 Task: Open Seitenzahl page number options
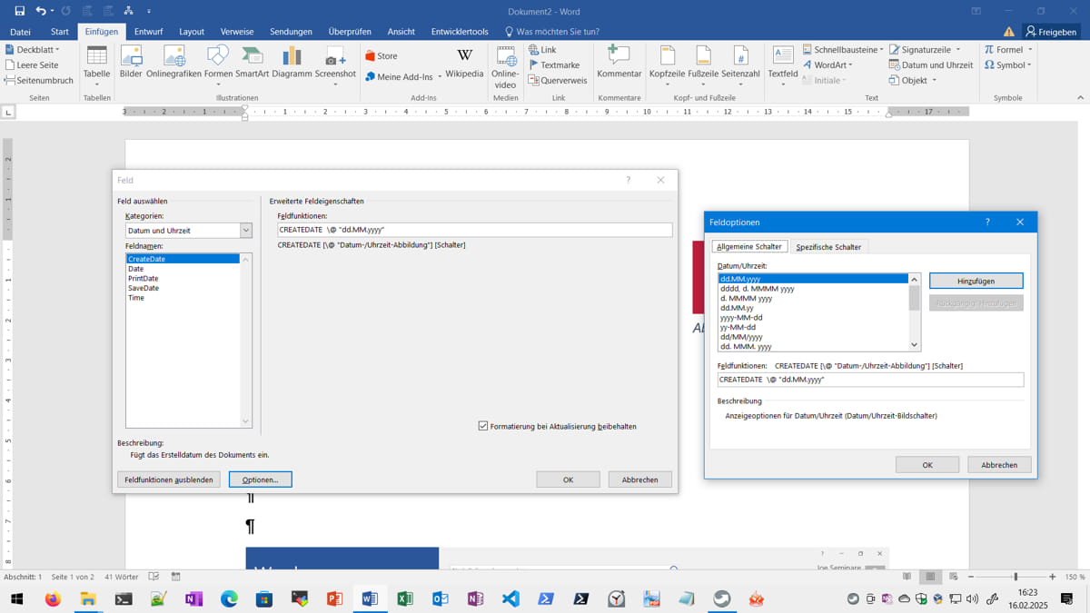pos(740,65)
